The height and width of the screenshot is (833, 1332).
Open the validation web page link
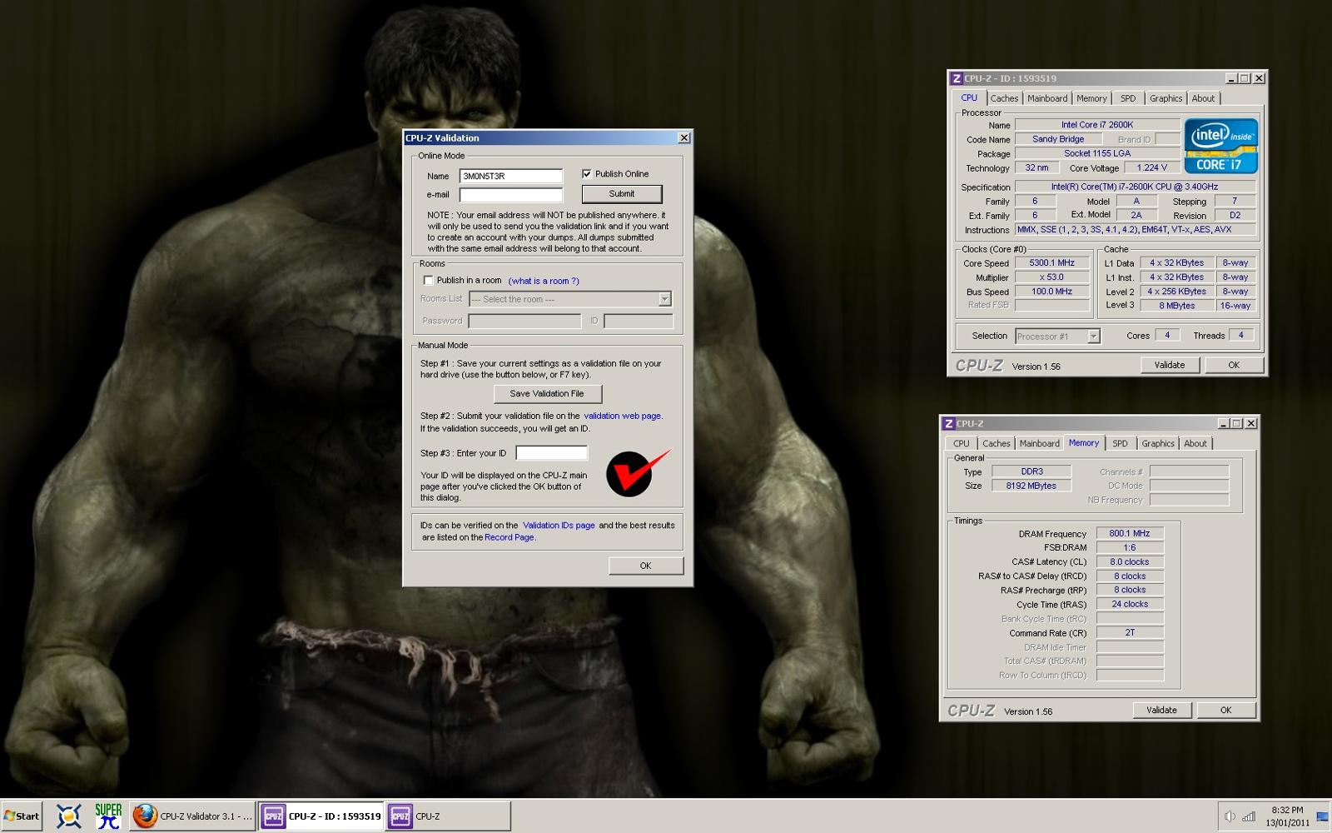[623, 416]
